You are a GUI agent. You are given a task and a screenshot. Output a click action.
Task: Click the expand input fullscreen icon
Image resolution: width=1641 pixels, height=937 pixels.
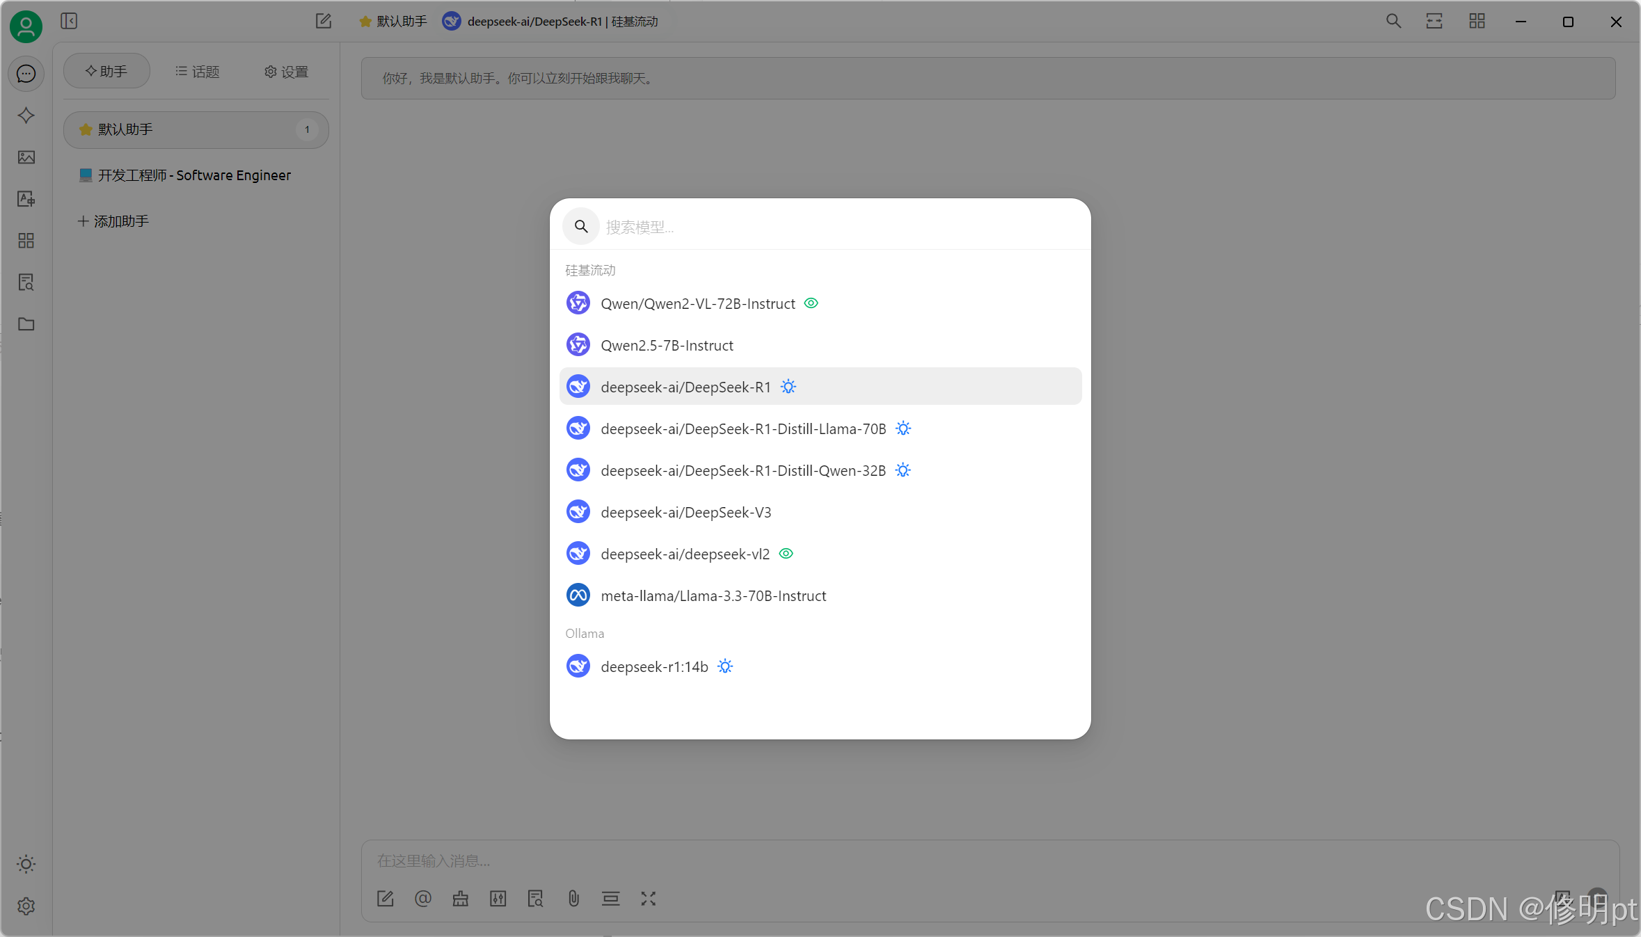pos(648,899)
